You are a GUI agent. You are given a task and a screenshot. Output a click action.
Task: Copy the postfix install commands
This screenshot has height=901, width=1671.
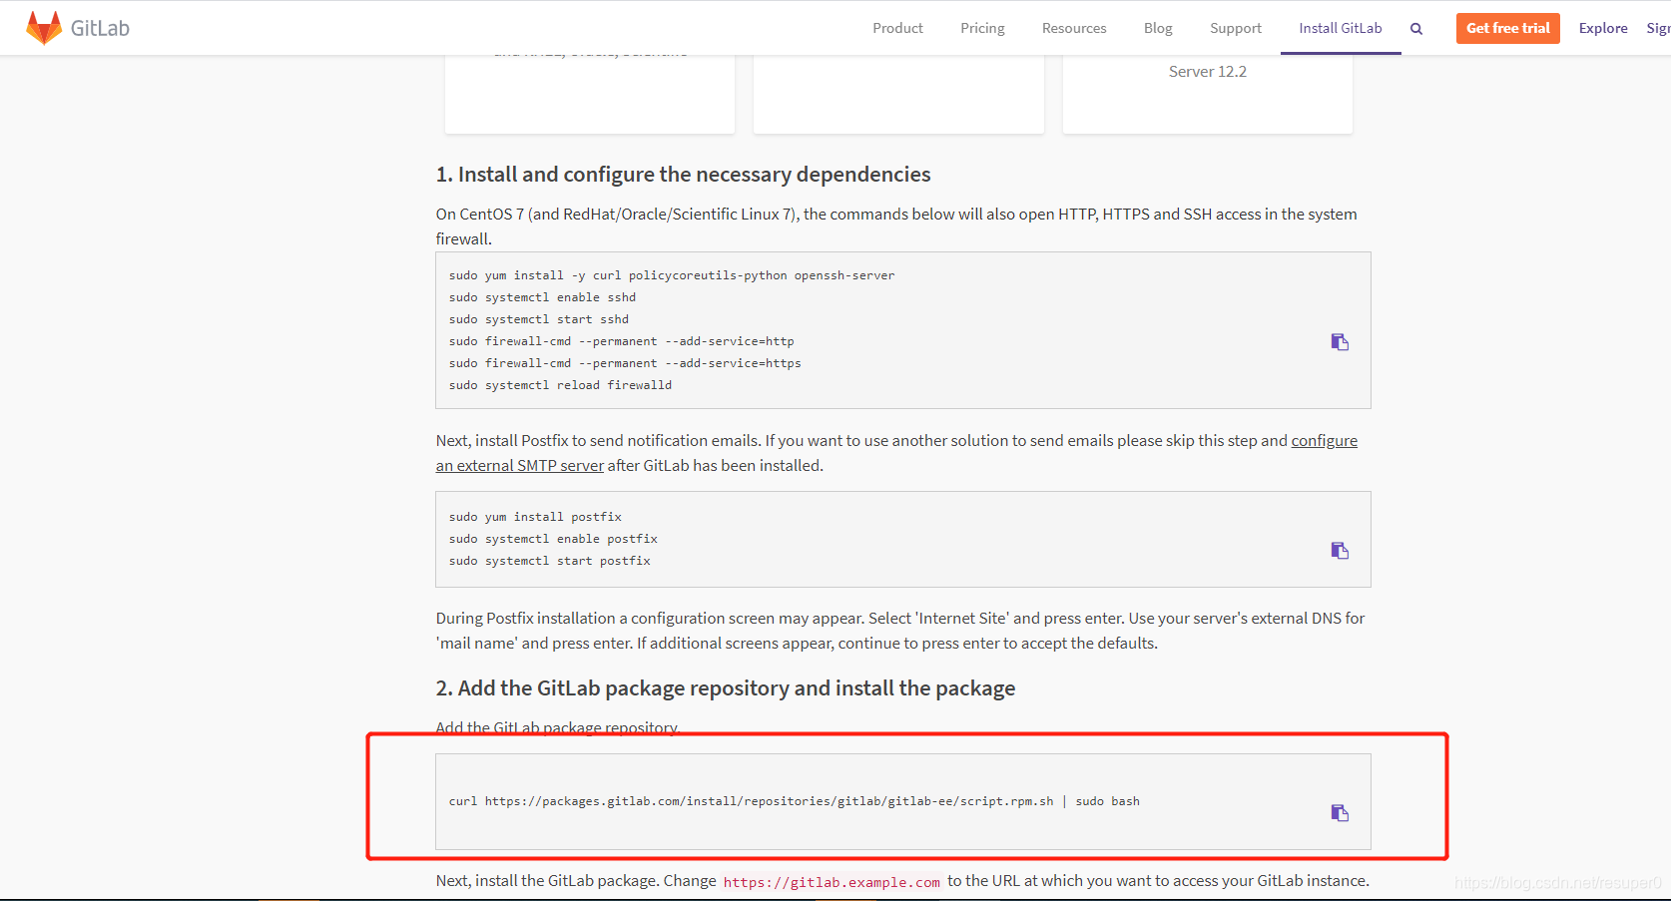(x=1340, y=551)
